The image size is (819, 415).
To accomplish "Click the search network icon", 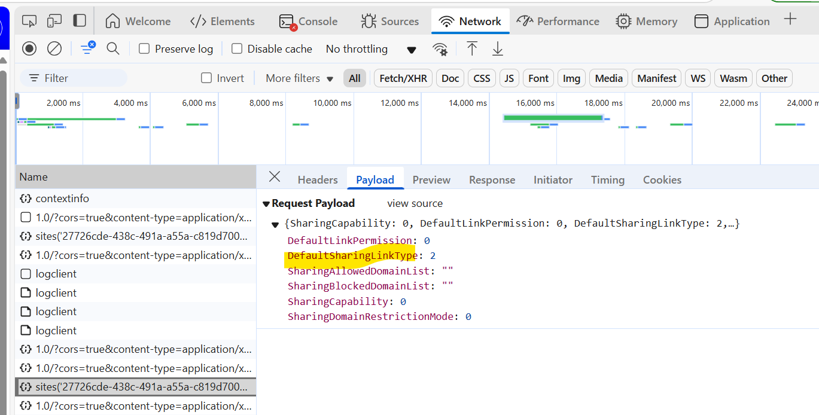I will tap(113, 48).
